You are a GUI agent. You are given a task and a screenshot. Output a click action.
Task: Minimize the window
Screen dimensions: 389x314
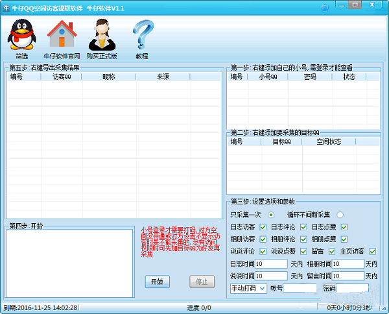click(x=342, y=5)
